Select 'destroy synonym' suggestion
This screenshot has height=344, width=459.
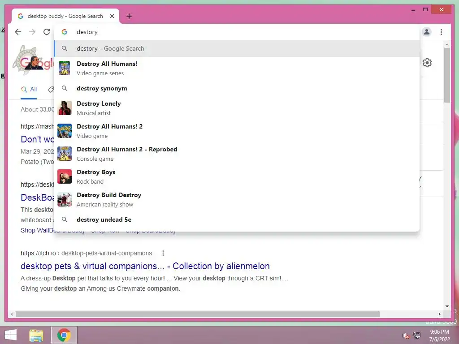[x=237, y=88]
